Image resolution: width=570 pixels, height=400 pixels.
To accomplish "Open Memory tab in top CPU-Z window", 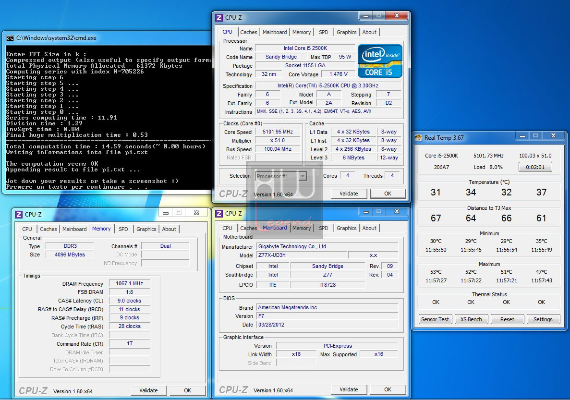I will click(302, 32).
